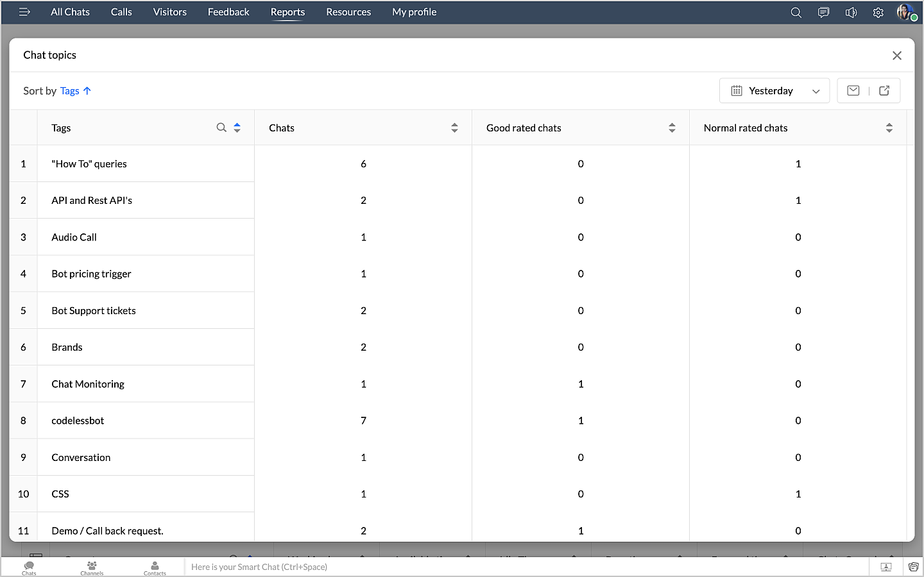Sort by the Chats column arrows

pyautogui.click(x=454, y=128)
